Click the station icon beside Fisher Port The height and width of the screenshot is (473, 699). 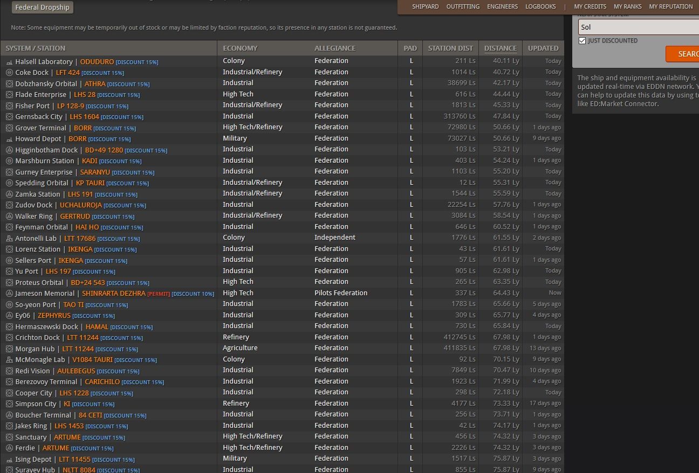click(9, 106)
